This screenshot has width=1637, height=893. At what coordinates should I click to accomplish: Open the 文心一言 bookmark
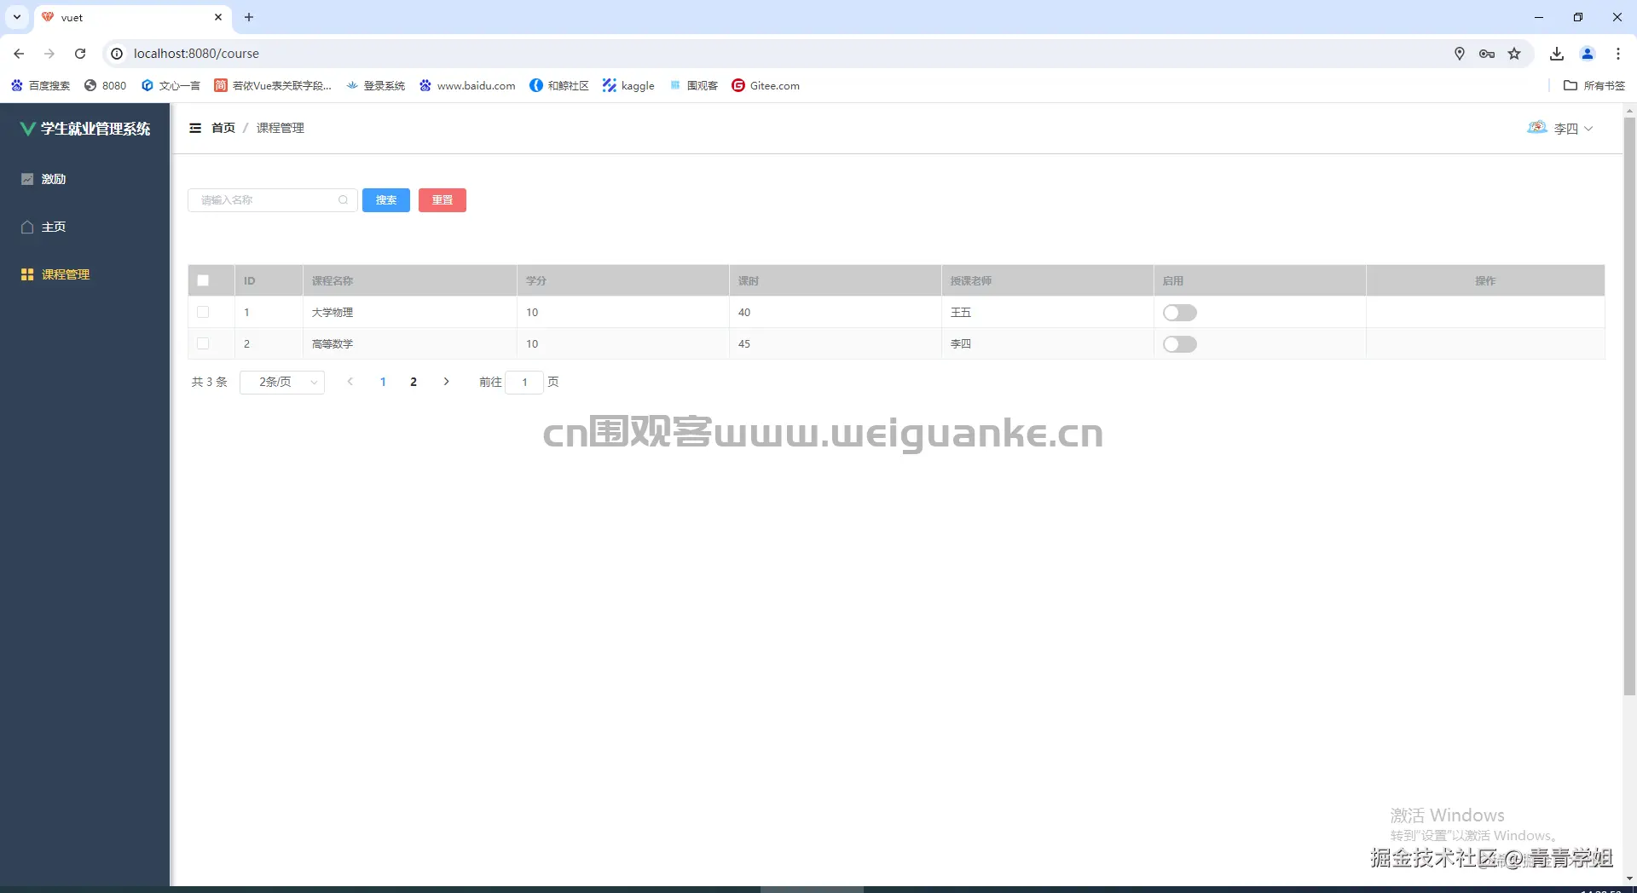pyautogui.click(x=171, y=85)
